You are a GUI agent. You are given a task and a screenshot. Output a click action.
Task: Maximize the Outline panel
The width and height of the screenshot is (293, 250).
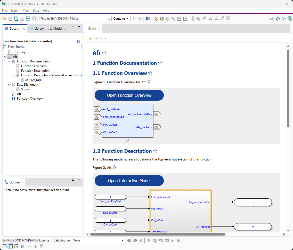79,181
